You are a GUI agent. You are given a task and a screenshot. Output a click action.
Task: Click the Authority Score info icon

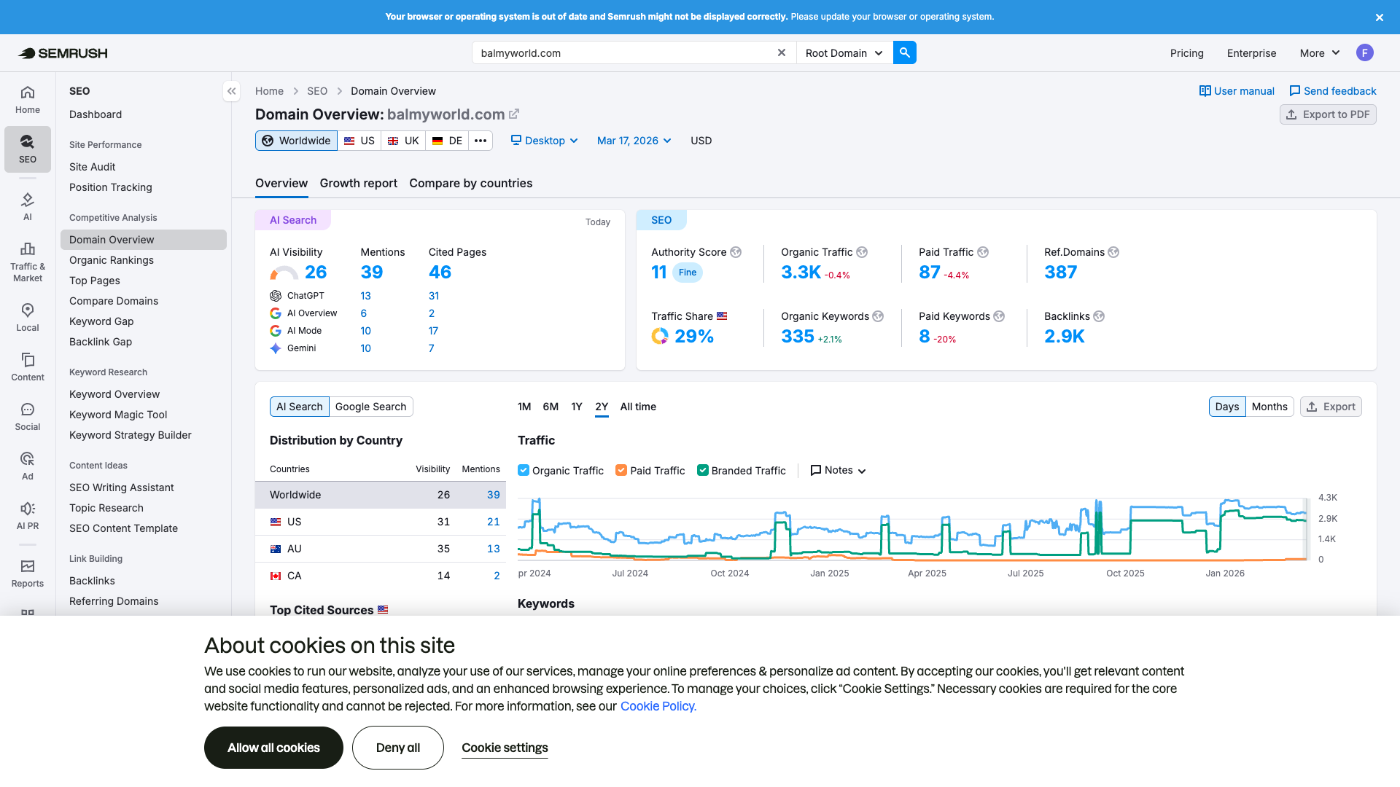coord(736,252)
